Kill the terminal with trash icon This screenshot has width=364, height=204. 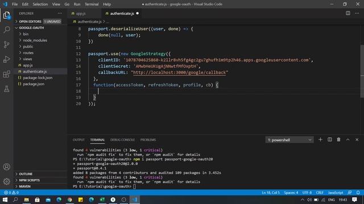(339, 139)
